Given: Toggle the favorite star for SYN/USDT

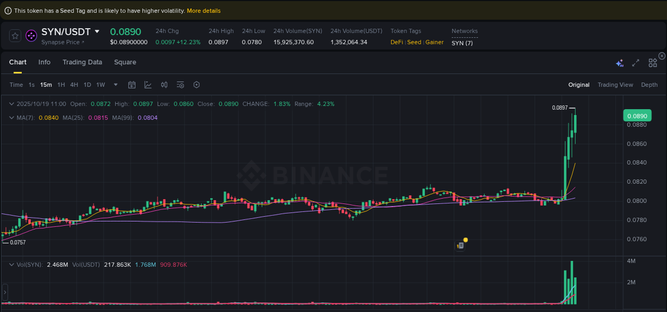Looking at the screenshot, I should coord(15,35).
